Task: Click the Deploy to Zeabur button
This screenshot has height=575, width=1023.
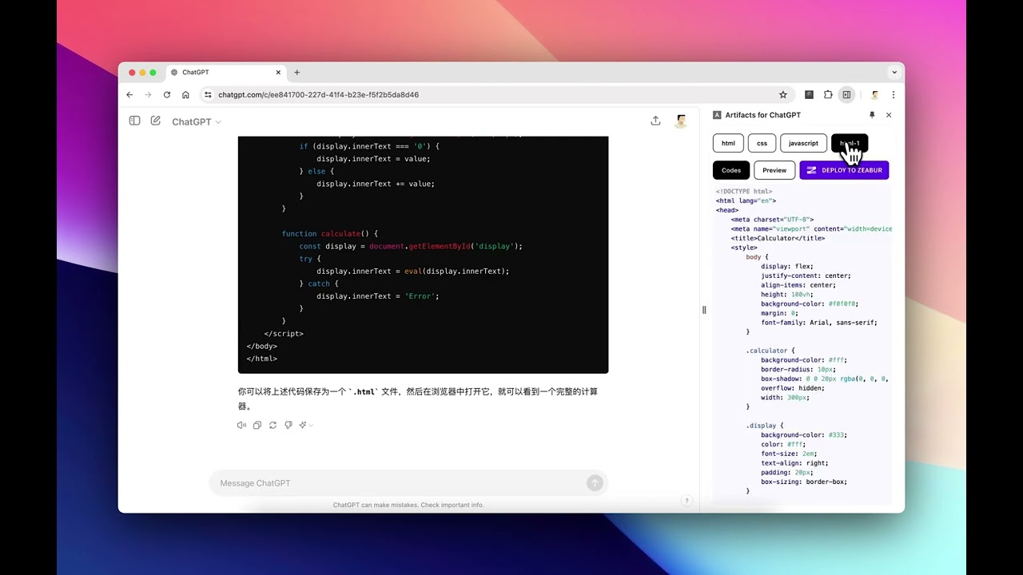Action: click(x=844, y=170)
